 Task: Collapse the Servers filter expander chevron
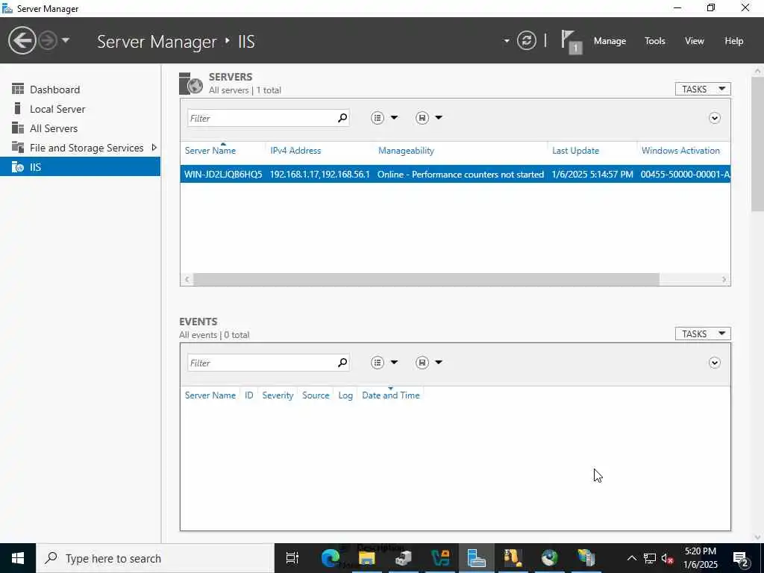pos(714,118)
